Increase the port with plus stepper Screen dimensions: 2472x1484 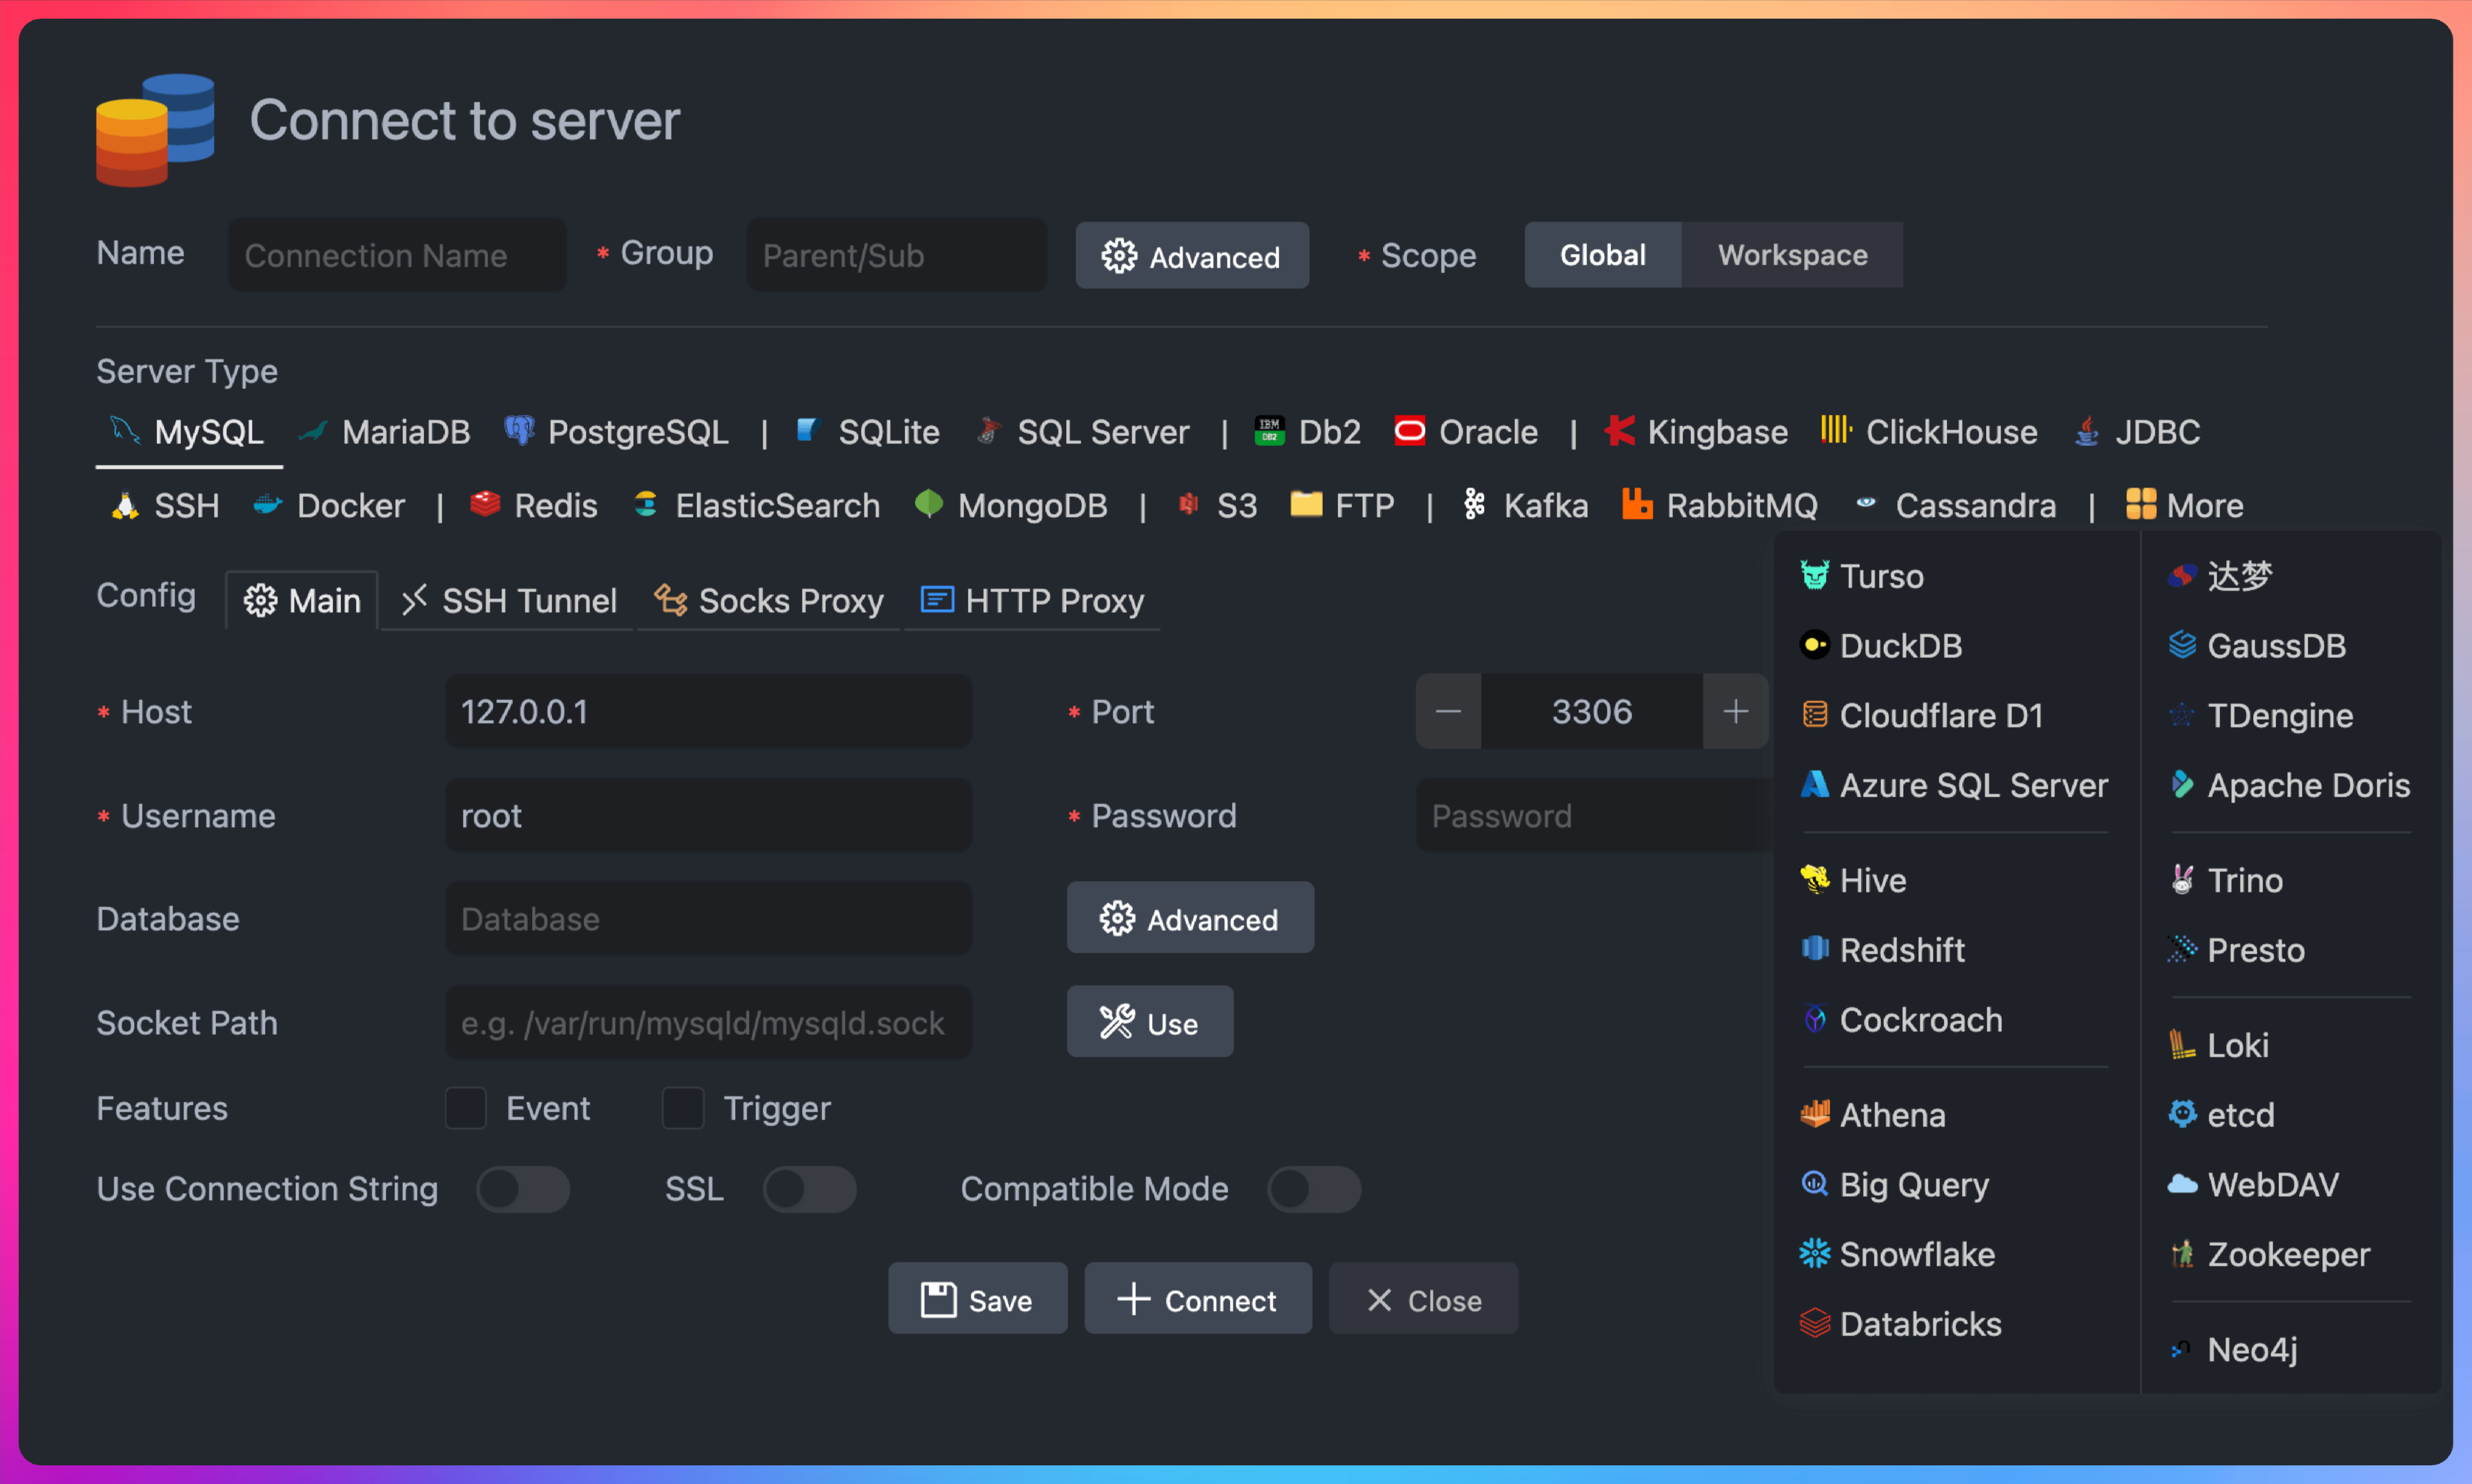[x=1735, y=711]
